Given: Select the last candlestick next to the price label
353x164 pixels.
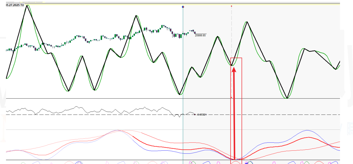Looking at the screenshot, I should coord(195,32).
